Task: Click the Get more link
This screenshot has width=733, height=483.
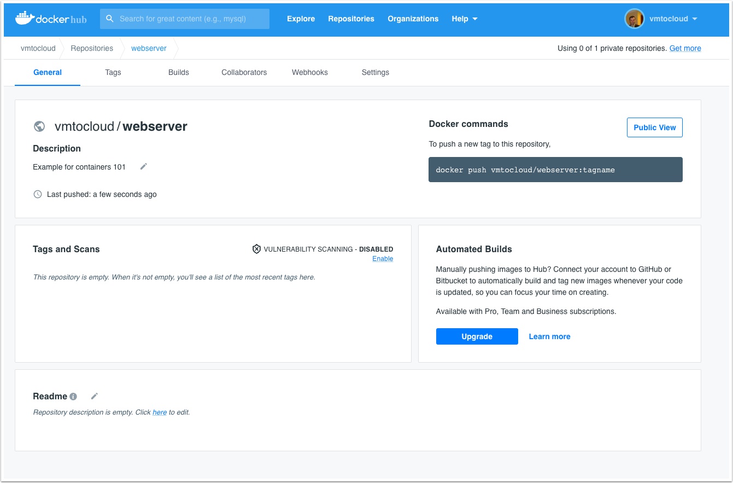Action: coord(685,48)
